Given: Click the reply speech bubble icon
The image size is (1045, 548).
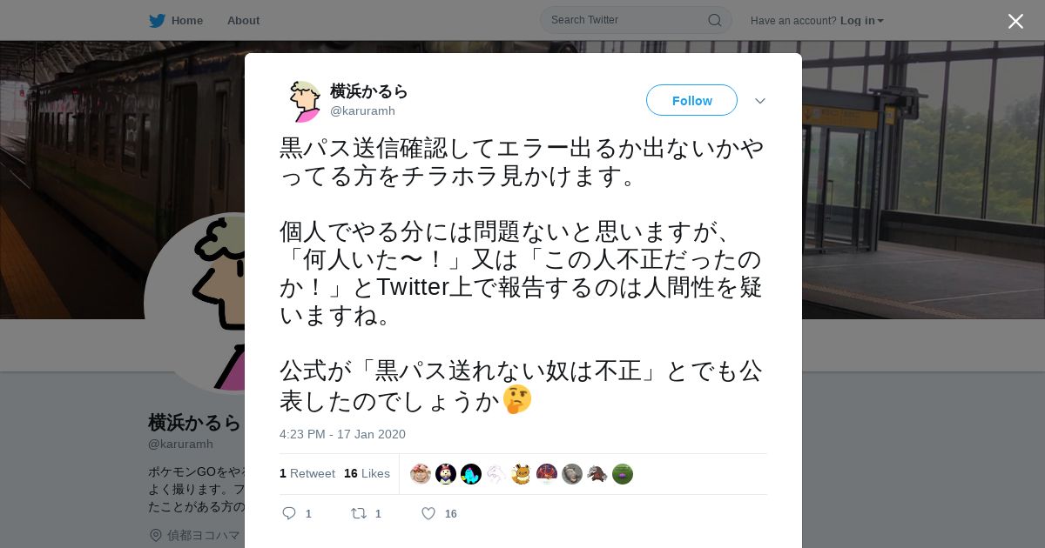Looking at the screenshot, I should tap(289, 513).
